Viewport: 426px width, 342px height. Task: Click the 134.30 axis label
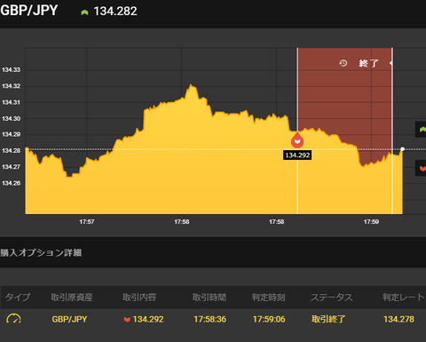12,119
